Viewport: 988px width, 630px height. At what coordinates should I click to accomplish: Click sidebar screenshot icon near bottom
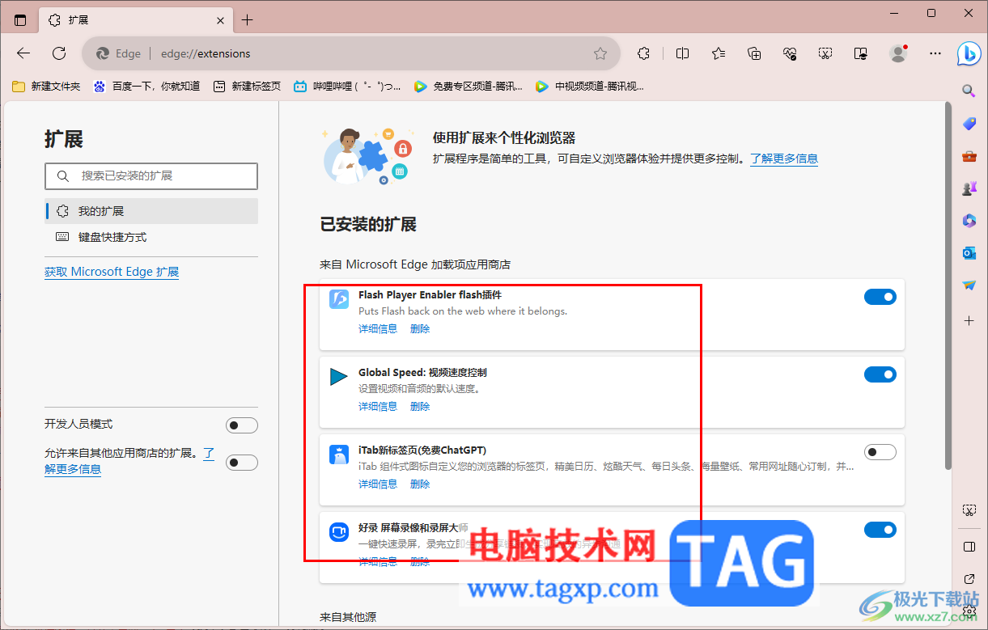click(x=969, y=510)
